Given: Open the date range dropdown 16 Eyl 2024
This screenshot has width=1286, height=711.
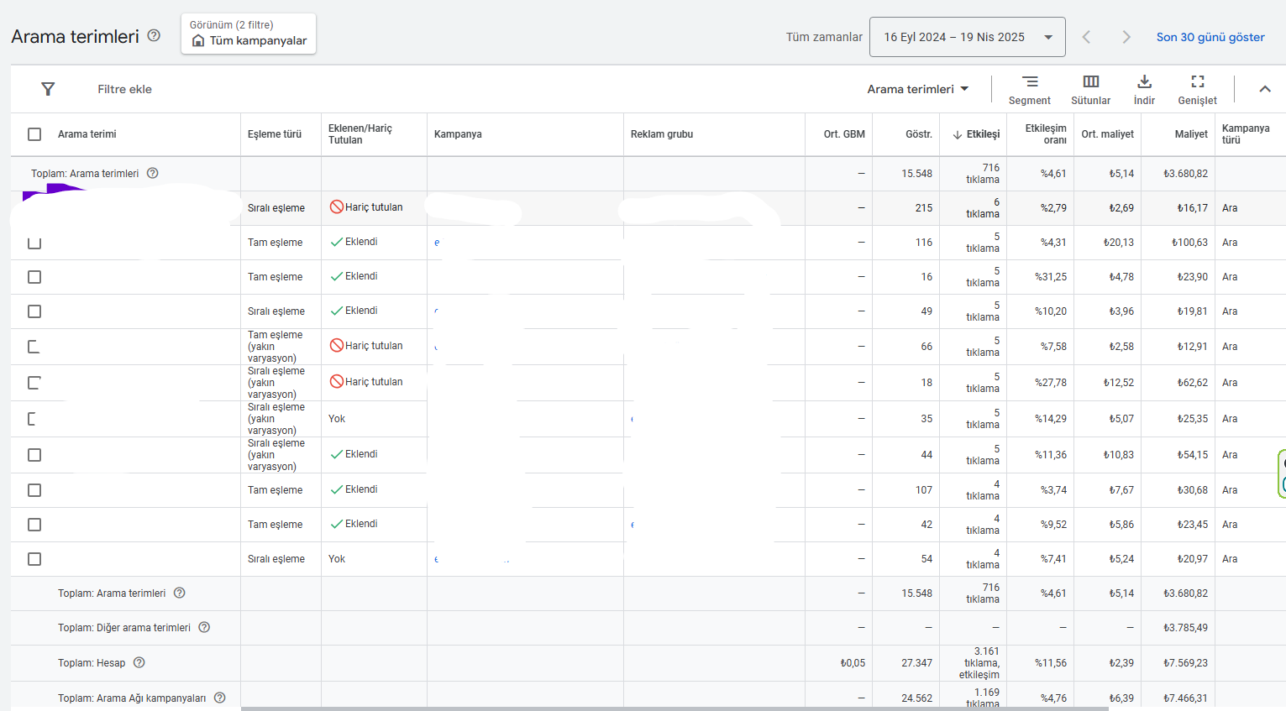Looking at the screenshot, I should [x=967, y=37].
